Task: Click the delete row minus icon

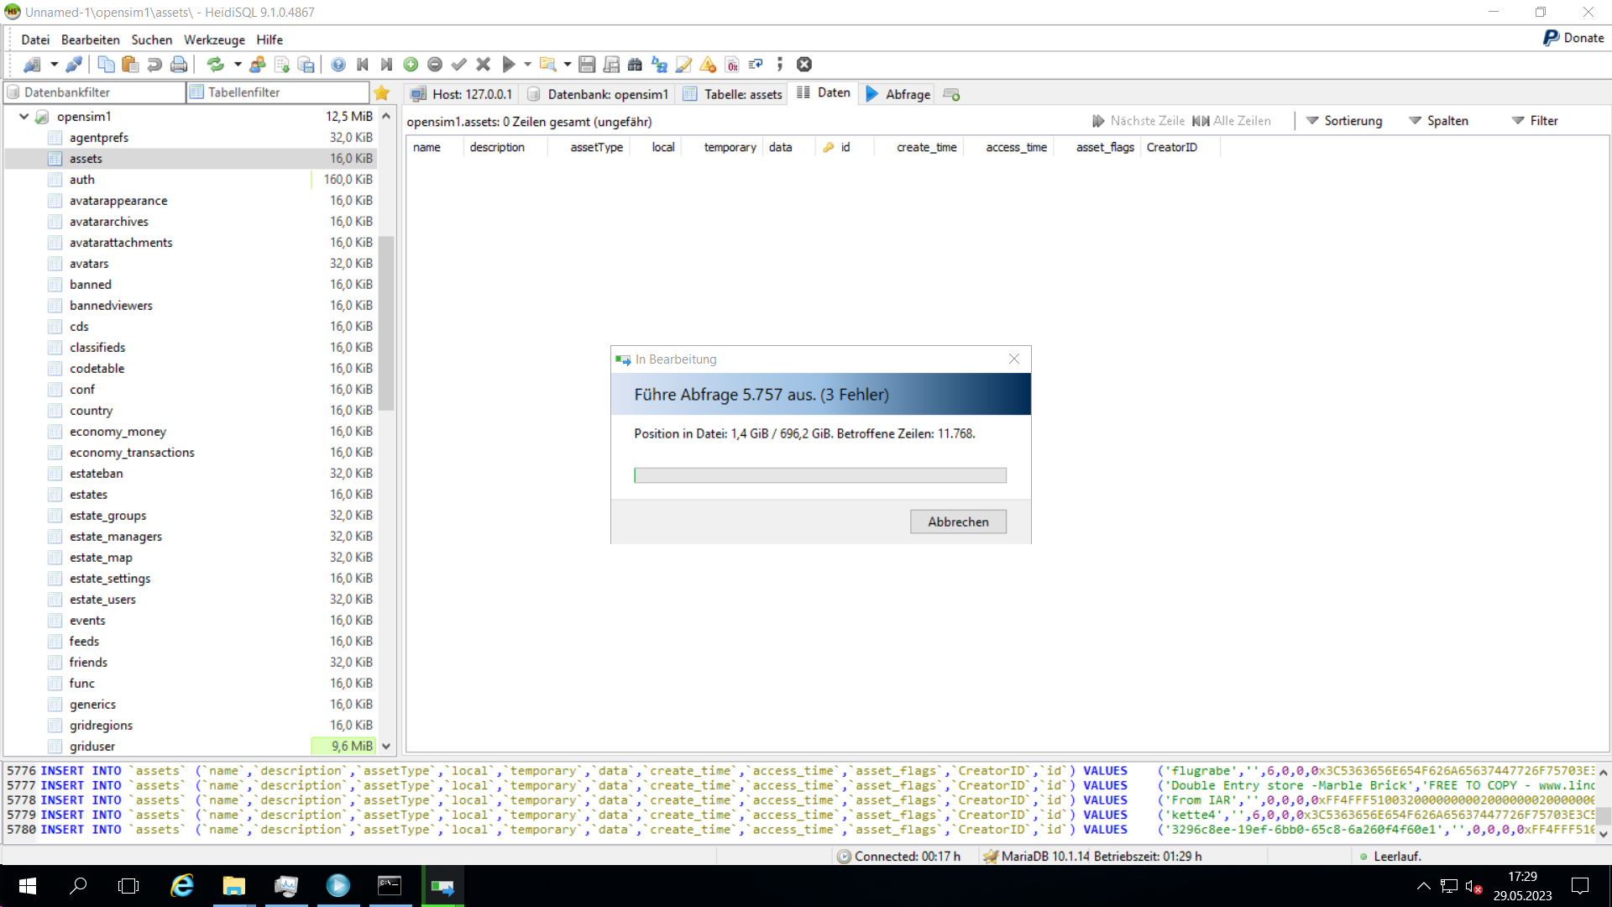Action: (x=435, y=65)
